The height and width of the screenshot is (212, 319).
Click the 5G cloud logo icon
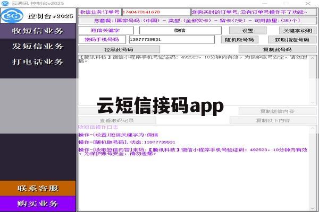(x=12, y=16)
